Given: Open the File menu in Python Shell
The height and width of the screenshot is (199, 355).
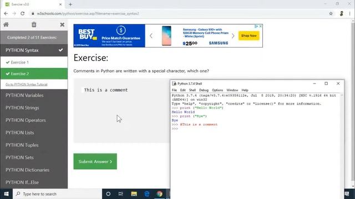Looking at the screenshot, I should click(174, 90).
